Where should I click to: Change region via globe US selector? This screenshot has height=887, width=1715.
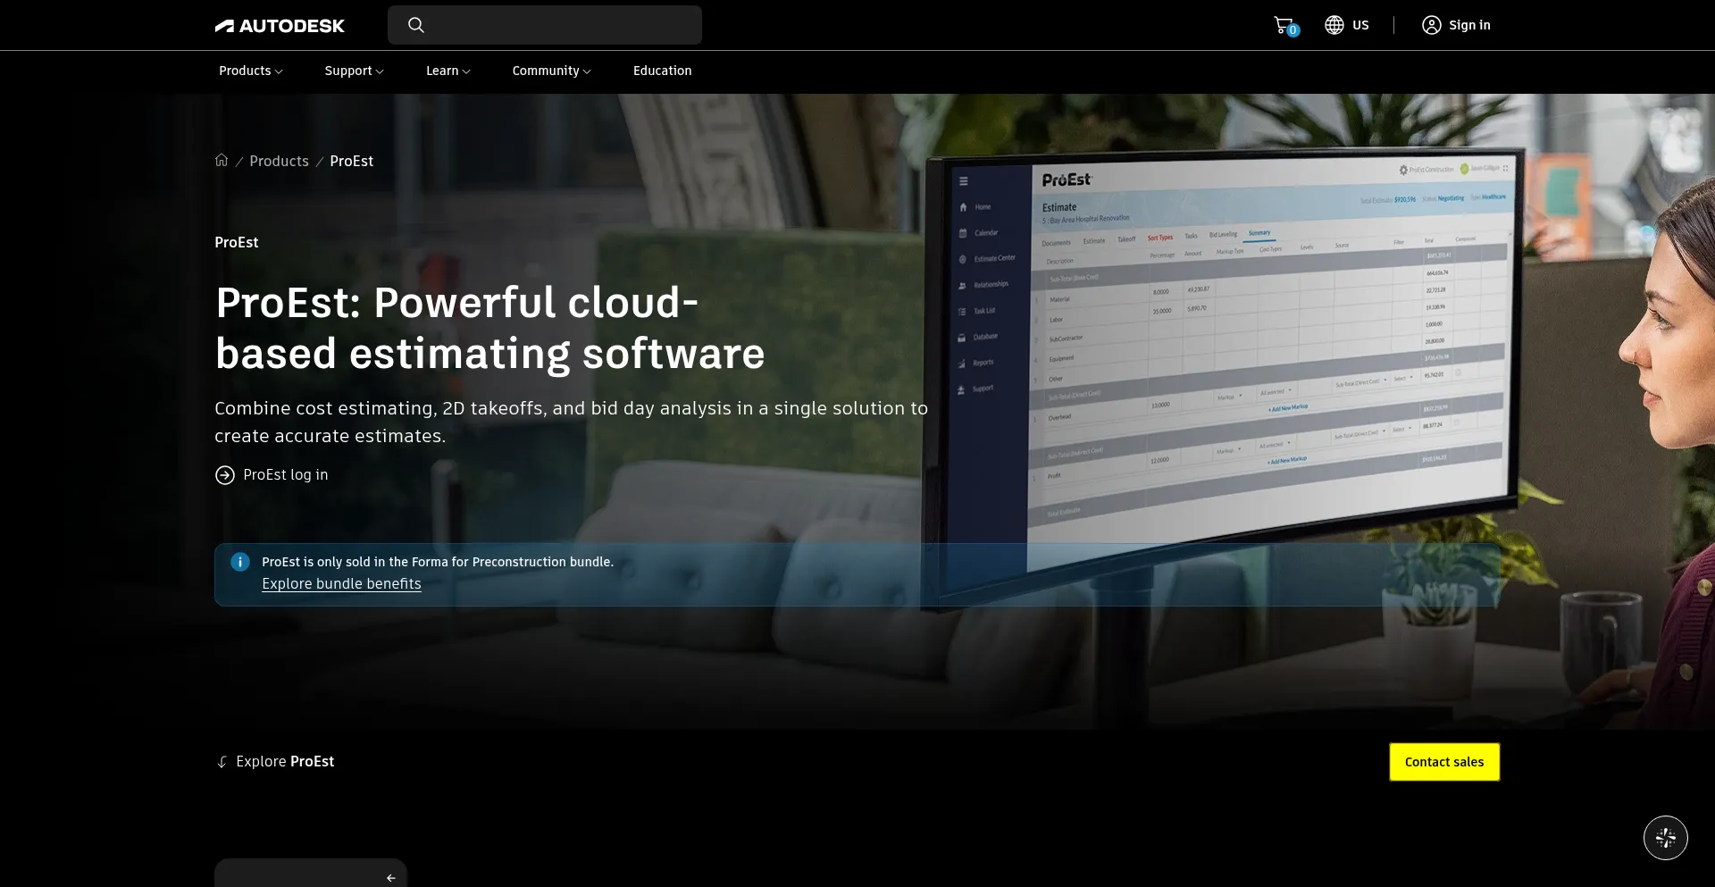click(1346, 25)
